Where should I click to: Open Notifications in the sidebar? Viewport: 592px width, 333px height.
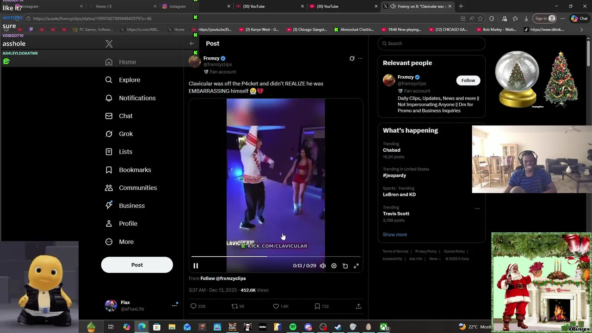click(130, 98)
